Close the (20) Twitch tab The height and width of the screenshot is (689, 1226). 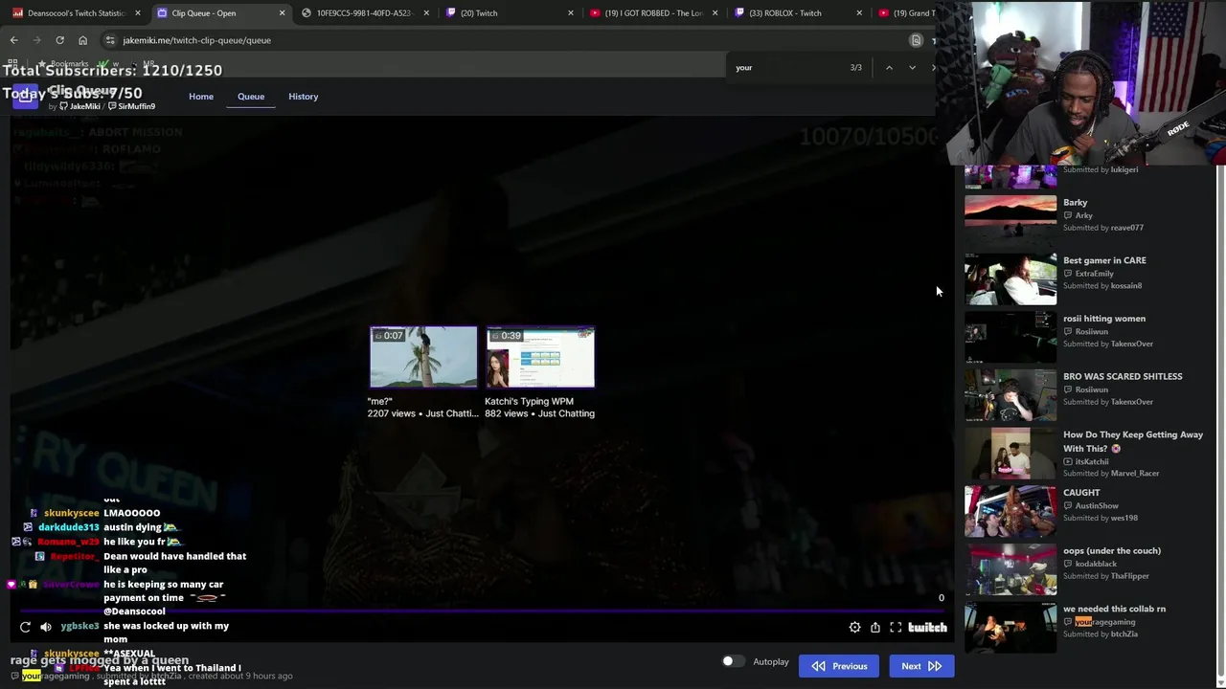coord(570,13)
